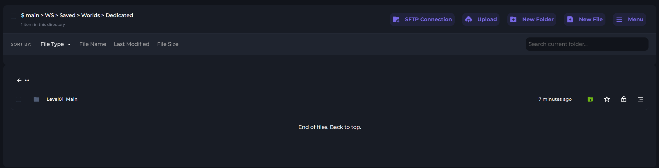
Task: Click lock icon on Level01_Main row
Action: point(624,99)
